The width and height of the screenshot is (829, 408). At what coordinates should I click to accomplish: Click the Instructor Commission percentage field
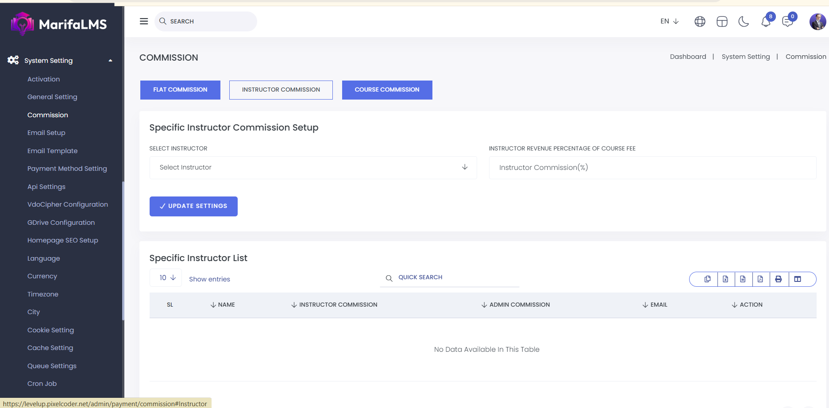click(652, 167)
